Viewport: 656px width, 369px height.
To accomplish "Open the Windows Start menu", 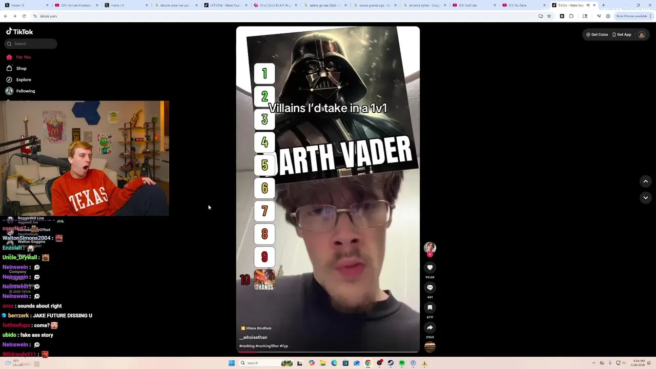I will [232, 363].
